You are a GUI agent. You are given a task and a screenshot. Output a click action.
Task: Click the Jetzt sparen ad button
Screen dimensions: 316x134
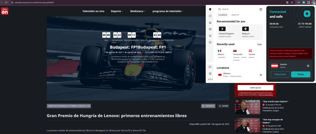(x=255, y=88)
